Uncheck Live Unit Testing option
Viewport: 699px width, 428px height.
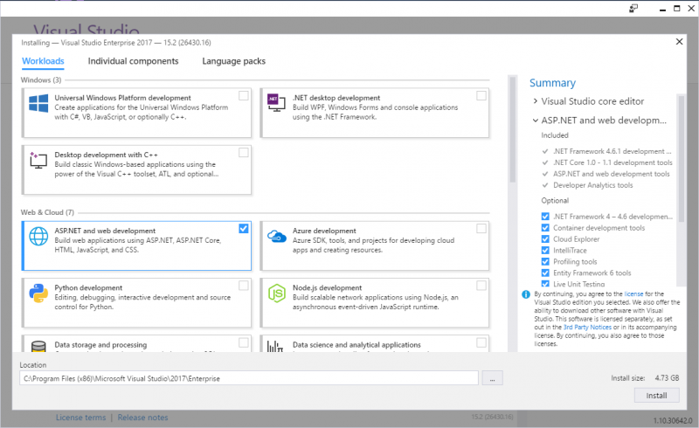click(544, 284)
